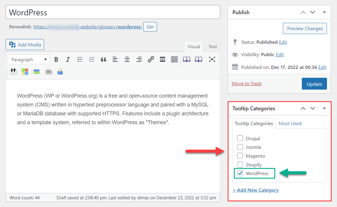Uncheck the WordPress category
Viewport: 337px width, 207px height.
point(240,173)
